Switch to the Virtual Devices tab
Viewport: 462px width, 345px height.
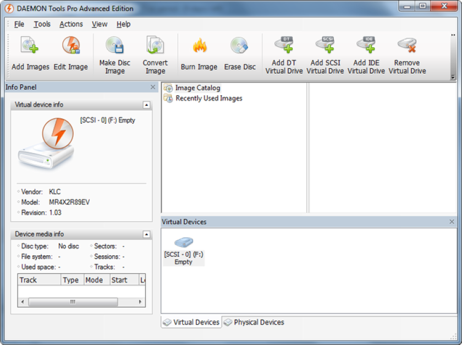click(x=191, y=322)
